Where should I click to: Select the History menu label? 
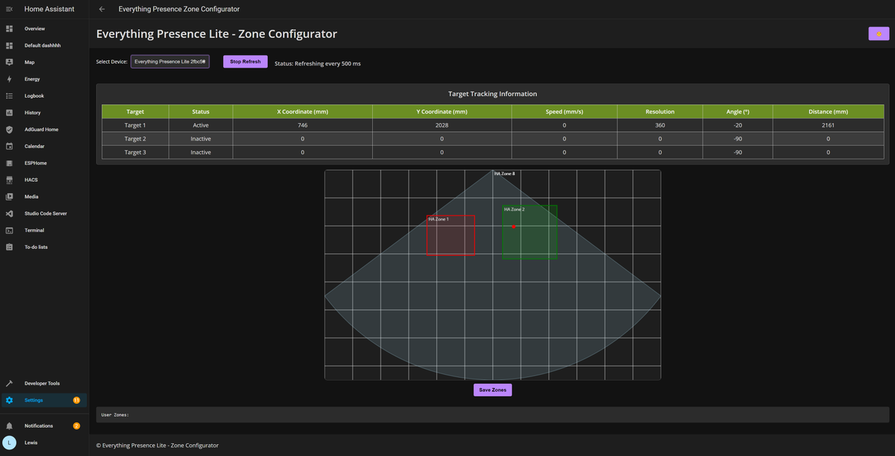[x=33, y=113]
